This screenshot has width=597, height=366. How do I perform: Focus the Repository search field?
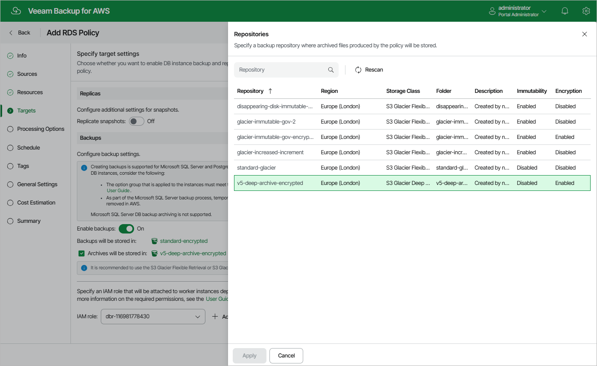(x=286, y=70)
